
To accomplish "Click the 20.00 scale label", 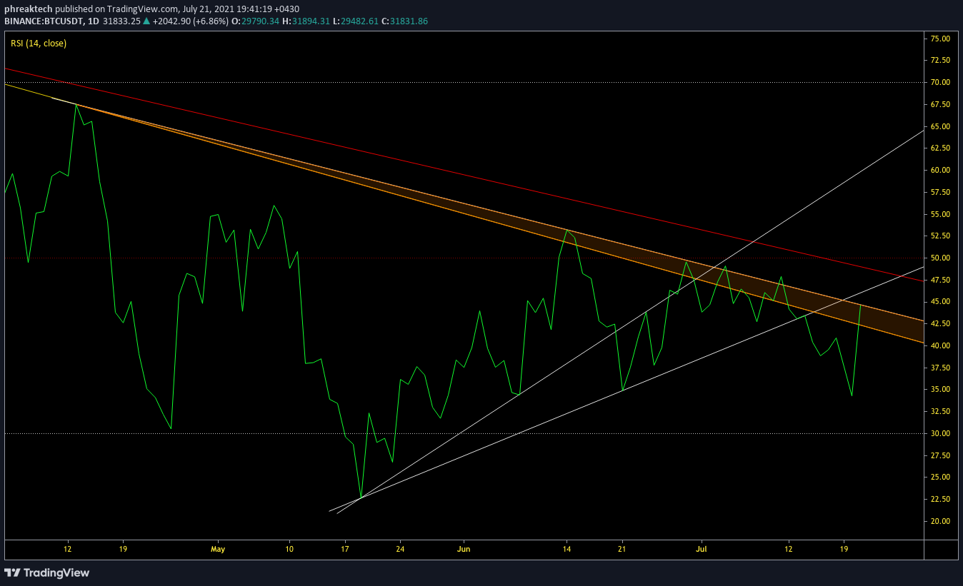I will click(x=939, y=521).
